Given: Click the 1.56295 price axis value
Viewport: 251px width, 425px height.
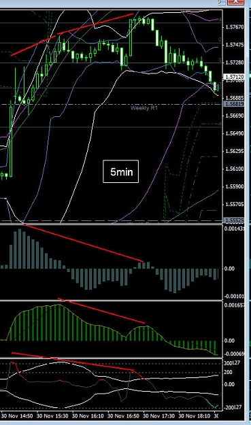Looking at the screenshot, I should (x=235, y=151).
